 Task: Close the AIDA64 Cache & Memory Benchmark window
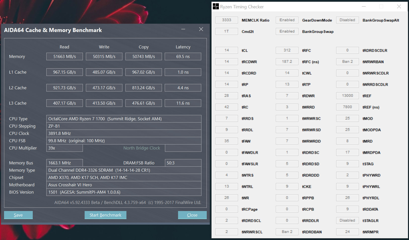pyautogui.click(x=201, y=29)
